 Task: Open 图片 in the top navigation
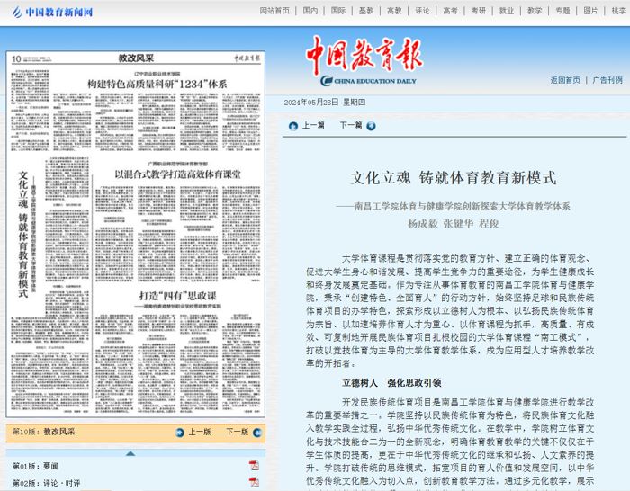click(590, 11)
